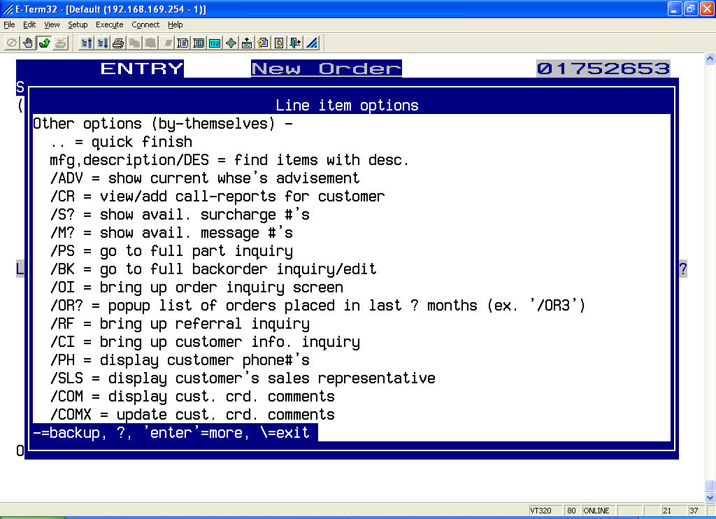This screenshot has height=519, width=716.
Task: Open the Execute menu
Action: (x=109, y=24)
